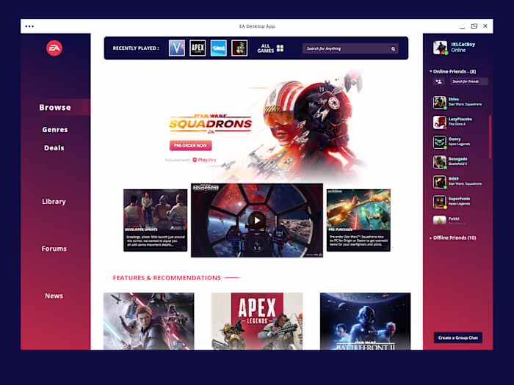This screenshot has width=514, height=385.
Task: Click the Renegade friend name
Action: [458, 159]
